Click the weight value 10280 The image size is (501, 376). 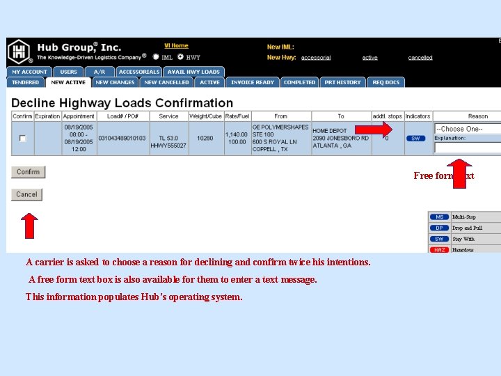(205, 138)
